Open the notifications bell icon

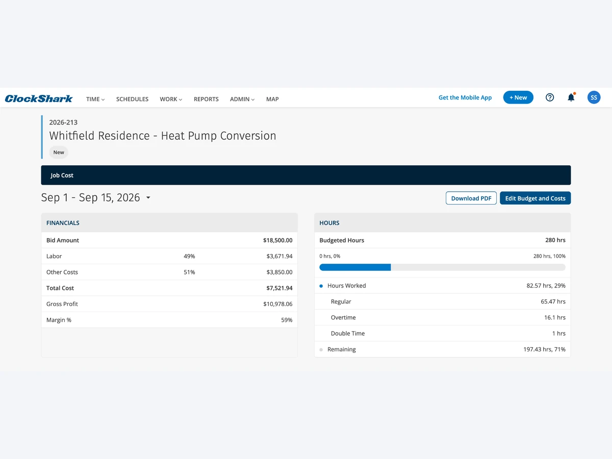click(x=571, y=97)
